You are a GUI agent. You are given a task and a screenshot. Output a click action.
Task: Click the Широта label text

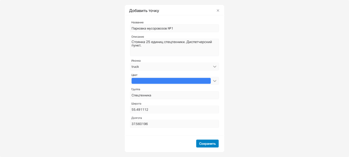point(136,104)
